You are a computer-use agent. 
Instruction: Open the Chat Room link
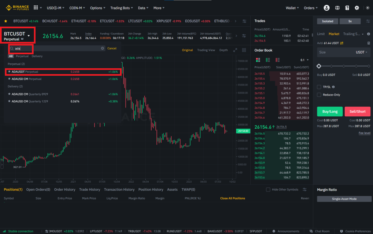[x=320, y=231]
